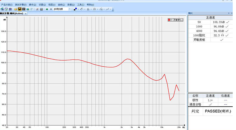Click the pencil edit icon in toolbar
236x130 pixels.
tap(37, 9)
